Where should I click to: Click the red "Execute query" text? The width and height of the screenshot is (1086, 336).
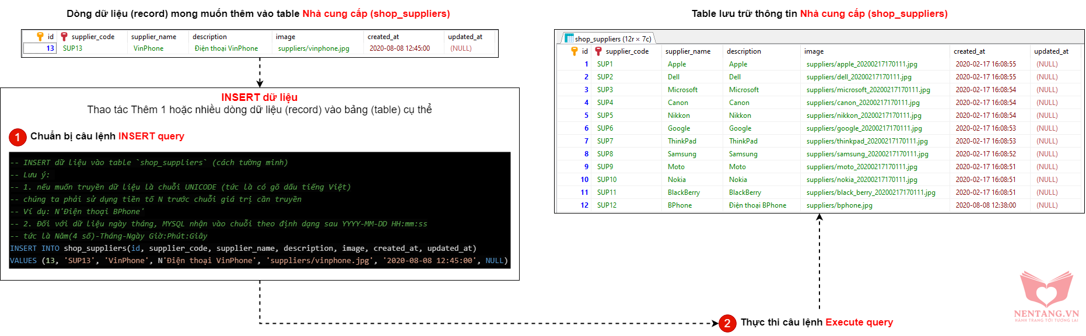859,322
